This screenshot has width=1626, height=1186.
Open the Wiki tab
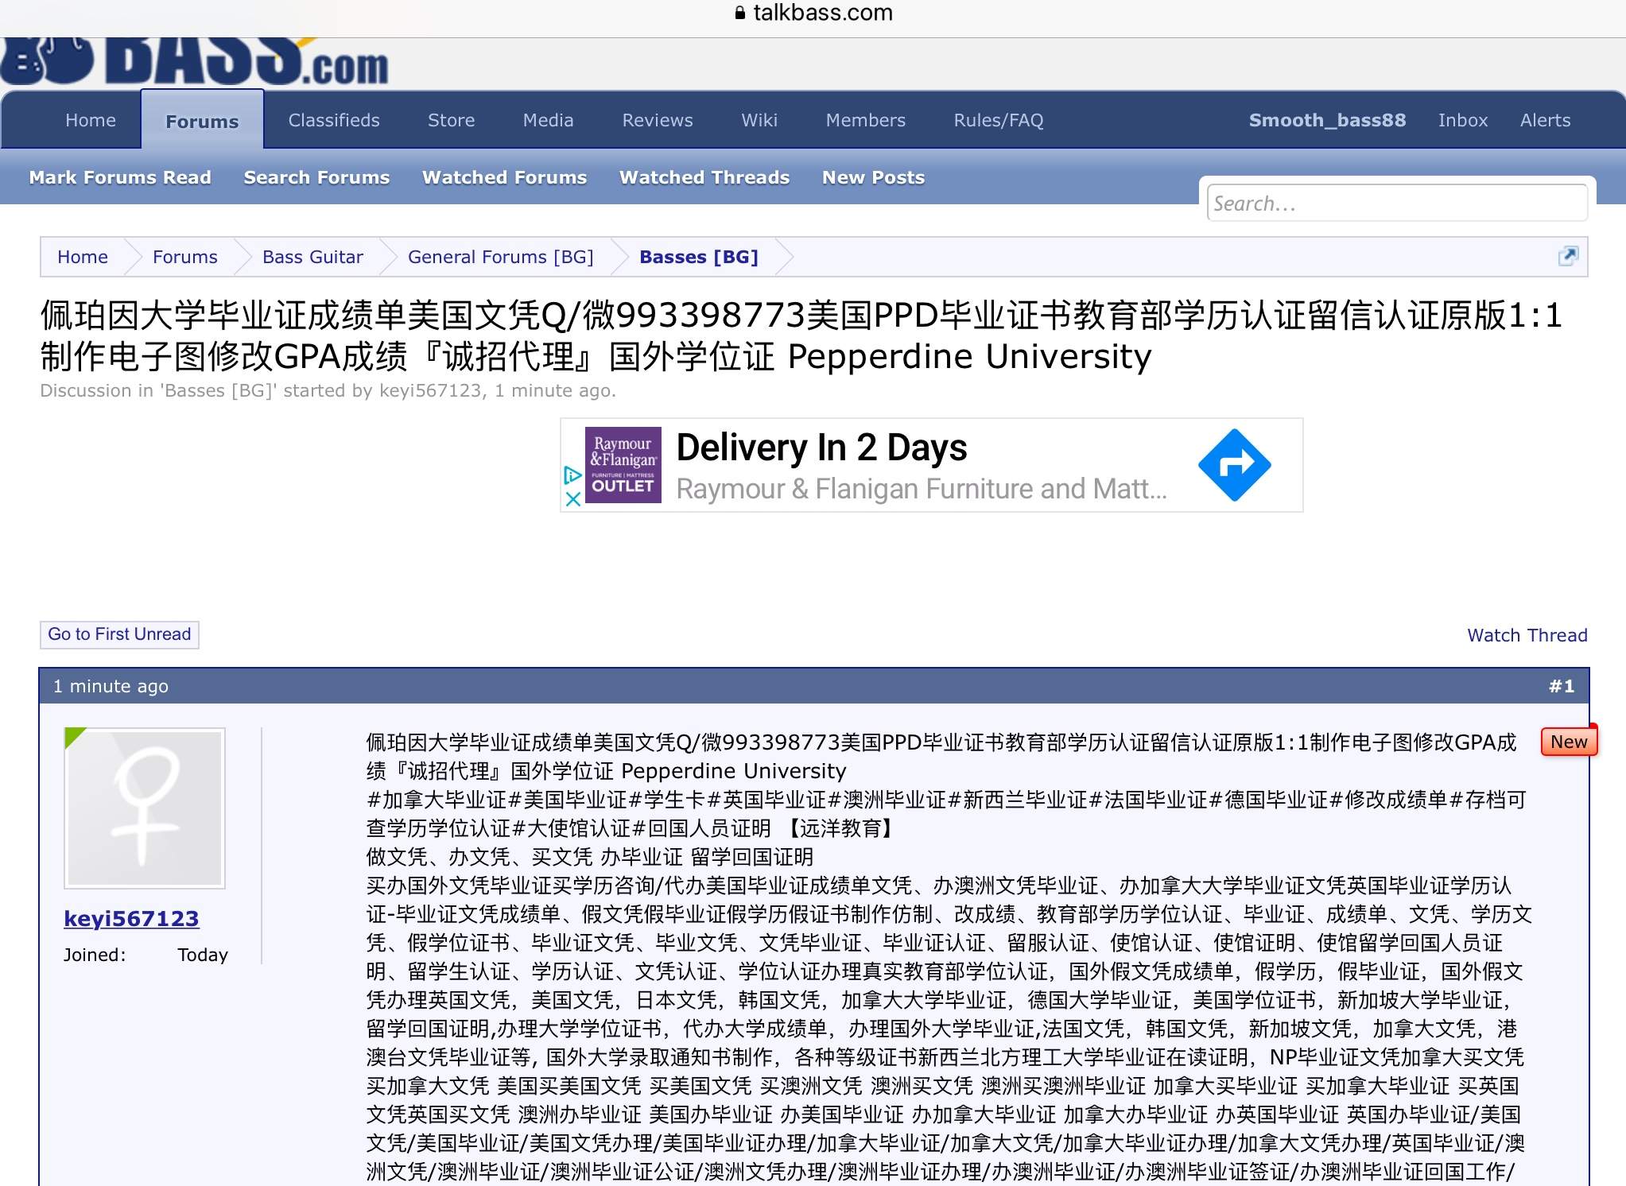tap(759, 120)
